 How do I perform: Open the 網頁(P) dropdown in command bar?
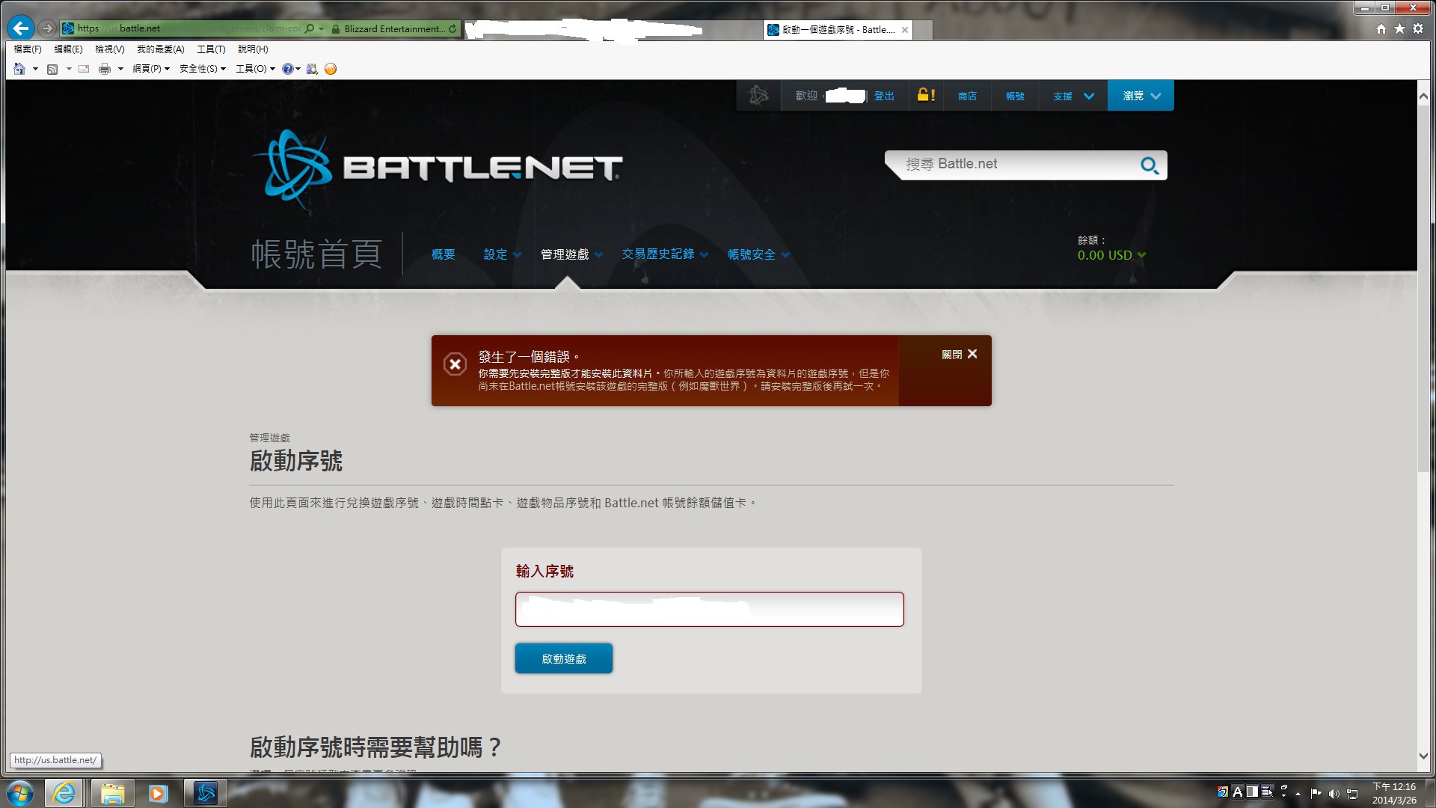[151, 69]
